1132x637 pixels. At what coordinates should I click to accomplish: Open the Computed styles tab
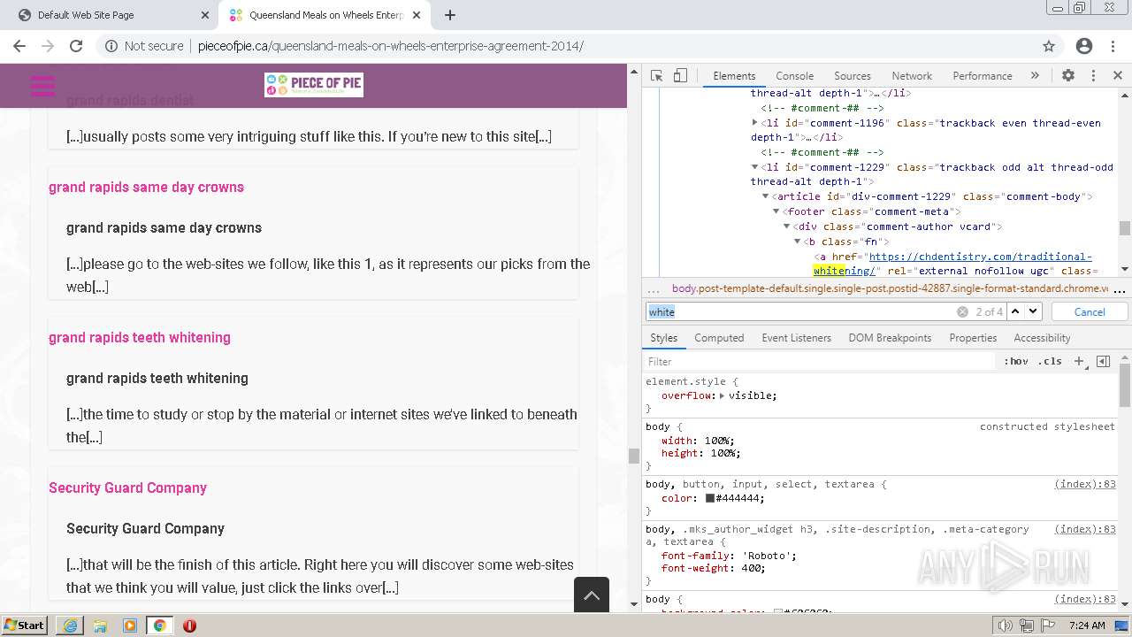(719, 338)
